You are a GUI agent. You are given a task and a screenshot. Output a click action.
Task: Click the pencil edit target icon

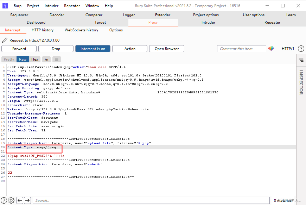click(5, 40)
